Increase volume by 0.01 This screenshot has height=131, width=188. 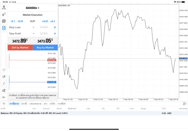pos(45,21)
